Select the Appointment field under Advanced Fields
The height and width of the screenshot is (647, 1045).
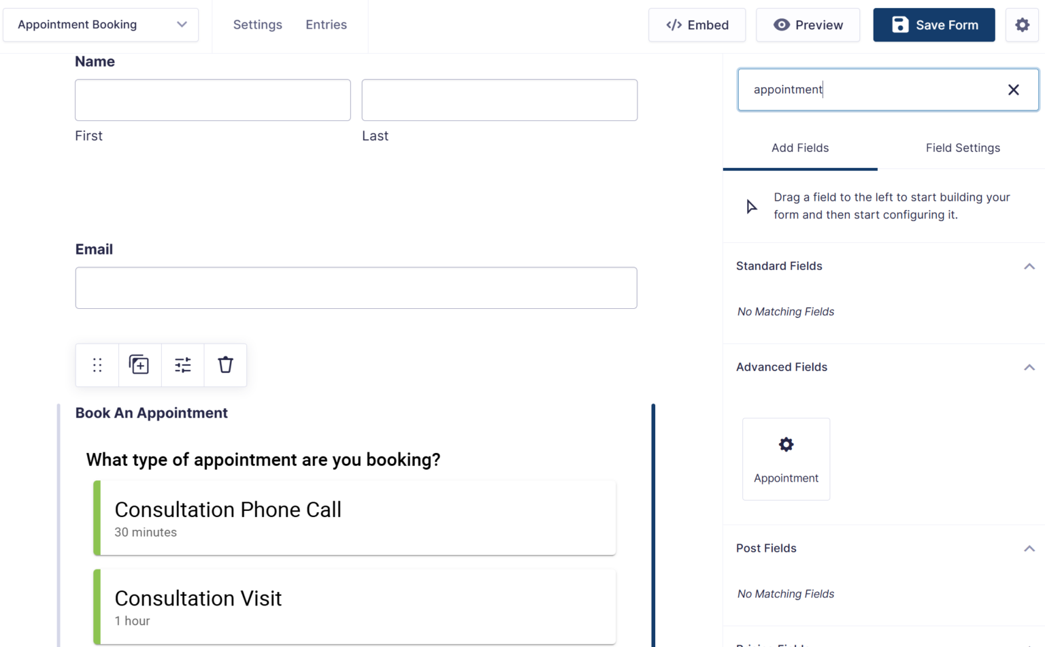pos(786,459)
